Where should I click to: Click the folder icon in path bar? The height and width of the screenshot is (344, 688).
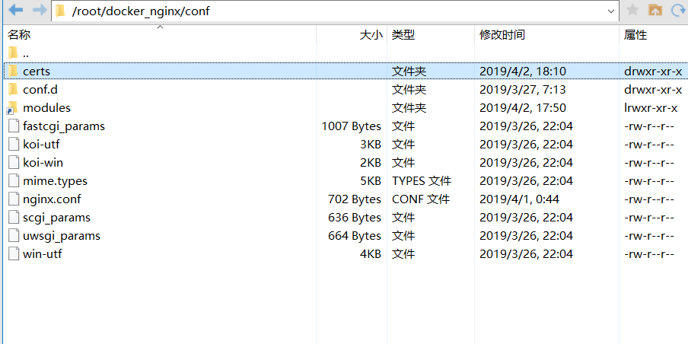pyautogui.click(x=61, y=11)
